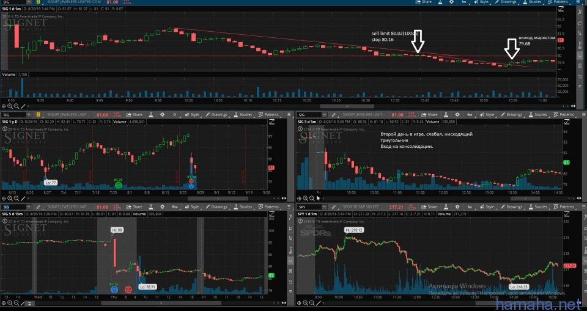
Task: Click yellow link number 2 in top chart
Action: point(38,2)
